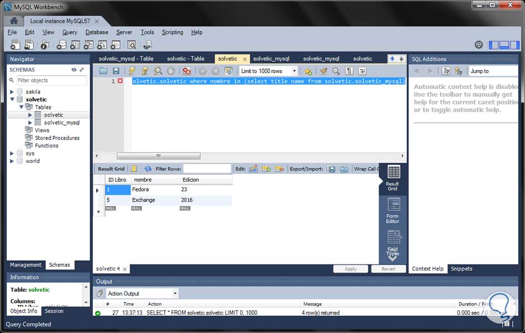Expand the world schema
This screenshot has height=333, width=525.
click(x=12, y=161)
